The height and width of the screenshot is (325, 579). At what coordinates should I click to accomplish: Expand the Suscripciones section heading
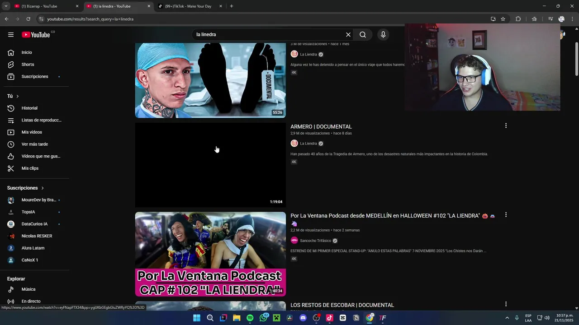click(x=25, y=188)
